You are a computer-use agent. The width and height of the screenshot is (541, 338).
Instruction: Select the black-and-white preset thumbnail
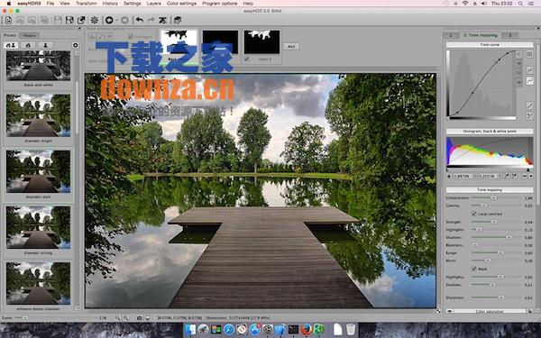pos(38,66)
